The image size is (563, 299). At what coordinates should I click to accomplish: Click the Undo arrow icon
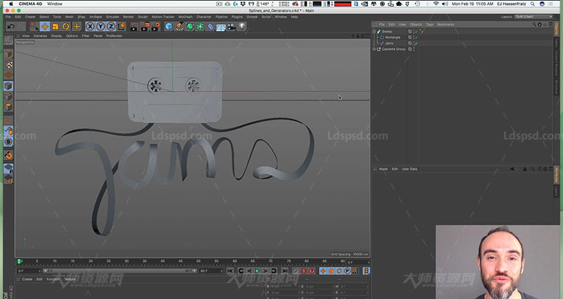click(x=11, y=26)
